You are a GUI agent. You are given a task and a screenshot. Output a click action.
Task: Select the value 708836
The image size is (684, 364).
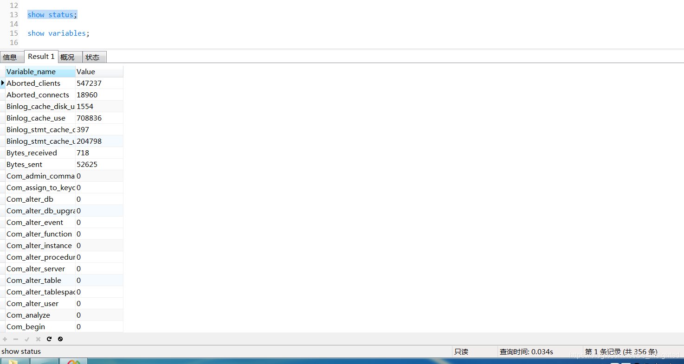click(x=99, y=118)
